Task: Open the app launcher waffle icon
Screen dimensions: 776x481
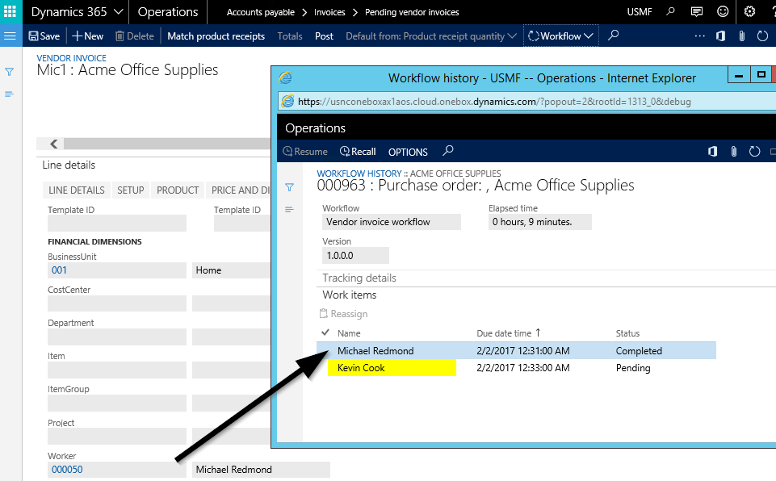Action: (10, 12)
